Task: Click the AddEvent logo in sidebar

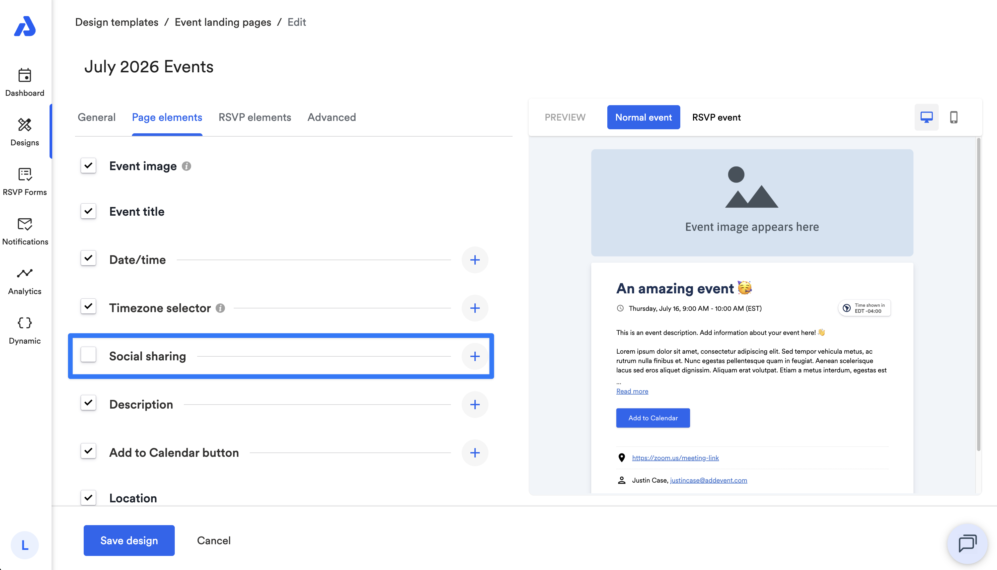Action: 25,26
